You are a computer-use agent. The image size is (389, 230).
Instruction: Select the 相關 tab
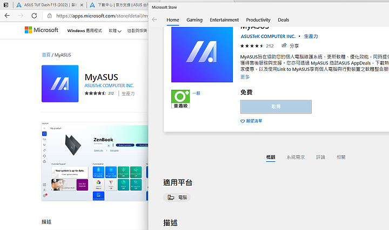point(341,157)
